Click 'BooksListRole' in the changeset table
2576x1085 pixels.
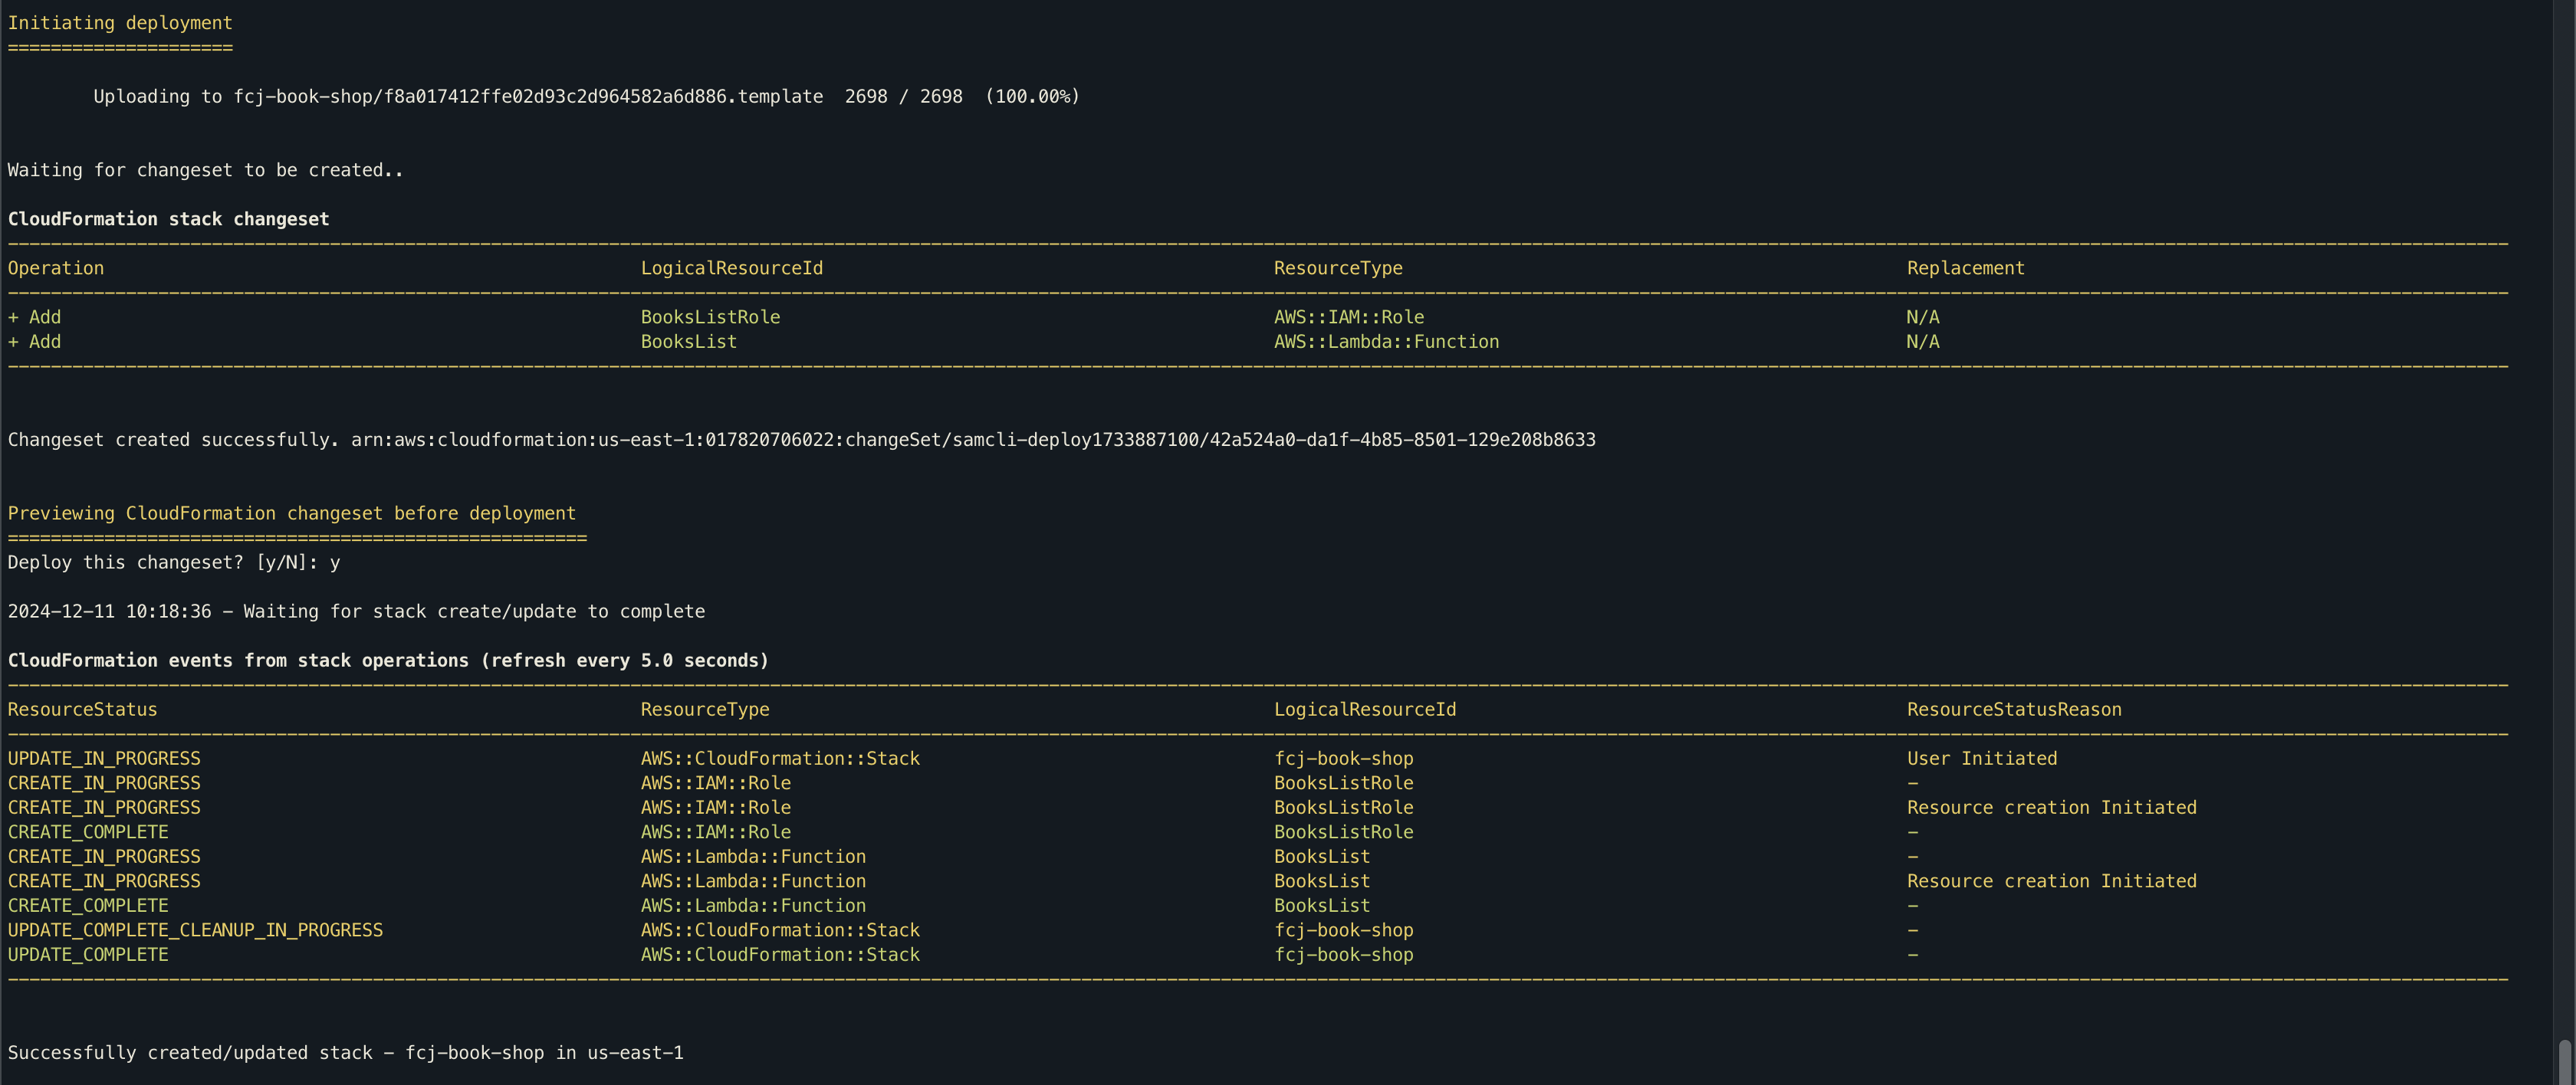click(x=710, y=318)
